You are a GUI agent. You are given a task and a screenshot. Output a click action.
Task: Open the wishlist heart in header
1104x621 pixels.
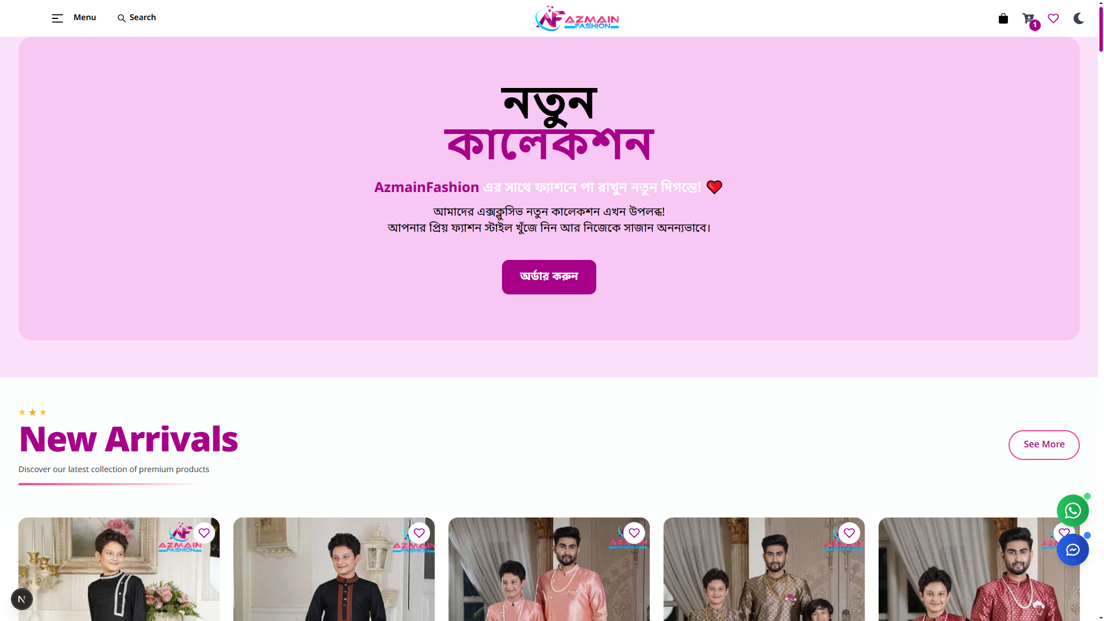[x=1053, y=18]
